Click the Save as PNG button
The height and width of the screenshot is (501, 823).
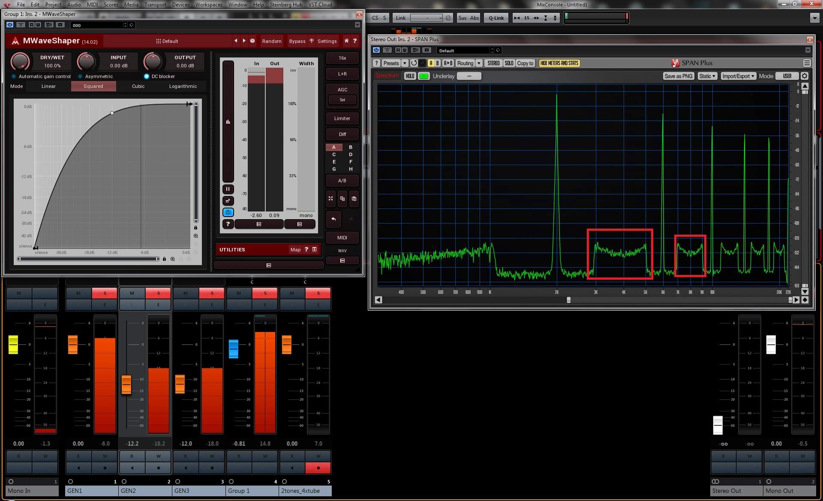[x=678, y=76]
